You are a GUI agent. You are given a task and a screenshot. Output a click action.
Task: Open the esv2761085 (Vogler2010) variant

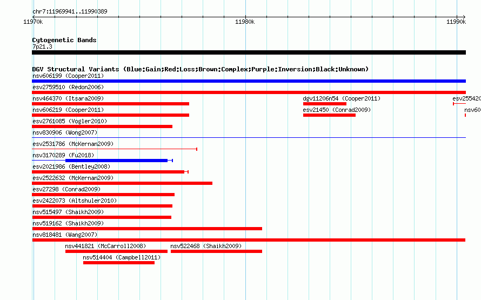(70, 121)
